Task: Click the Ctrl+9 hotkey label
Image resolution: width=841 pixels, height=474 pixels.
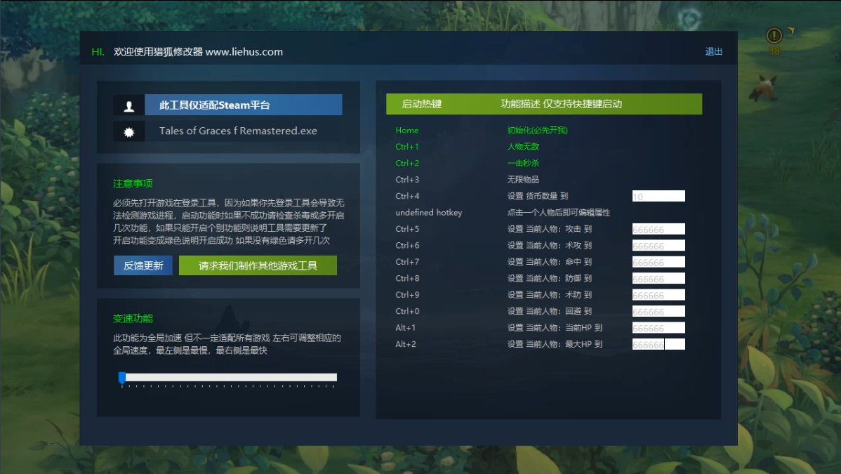Action: (x=407, y=295)
